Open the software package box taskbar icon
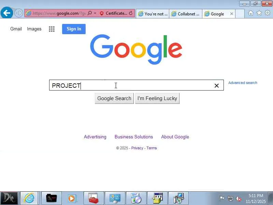This screenshot has height=205, width=273. click(157, 198)
